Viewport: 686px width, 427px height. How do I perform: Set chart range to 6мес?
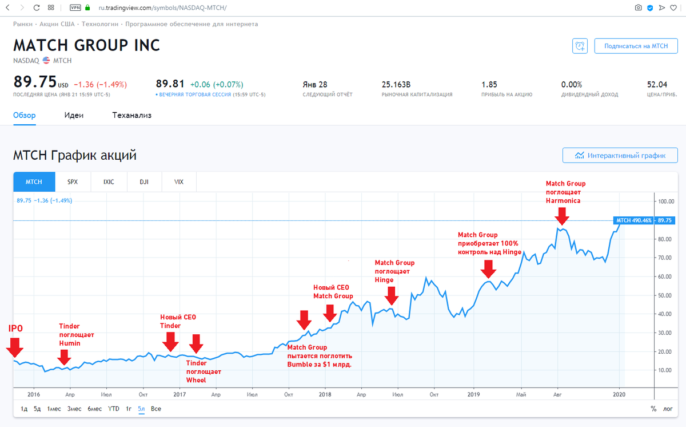pyautogui.click(x=95, y=409)
